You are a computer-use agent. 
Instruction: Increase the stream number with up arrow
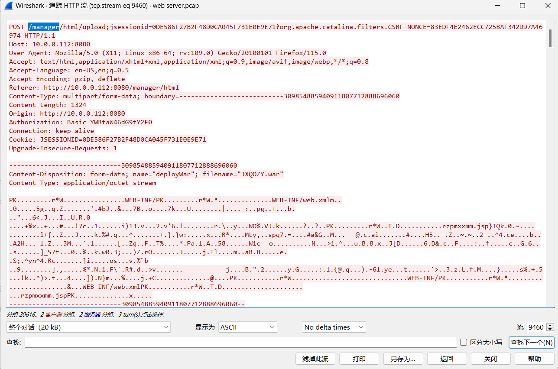pos(550,325)
